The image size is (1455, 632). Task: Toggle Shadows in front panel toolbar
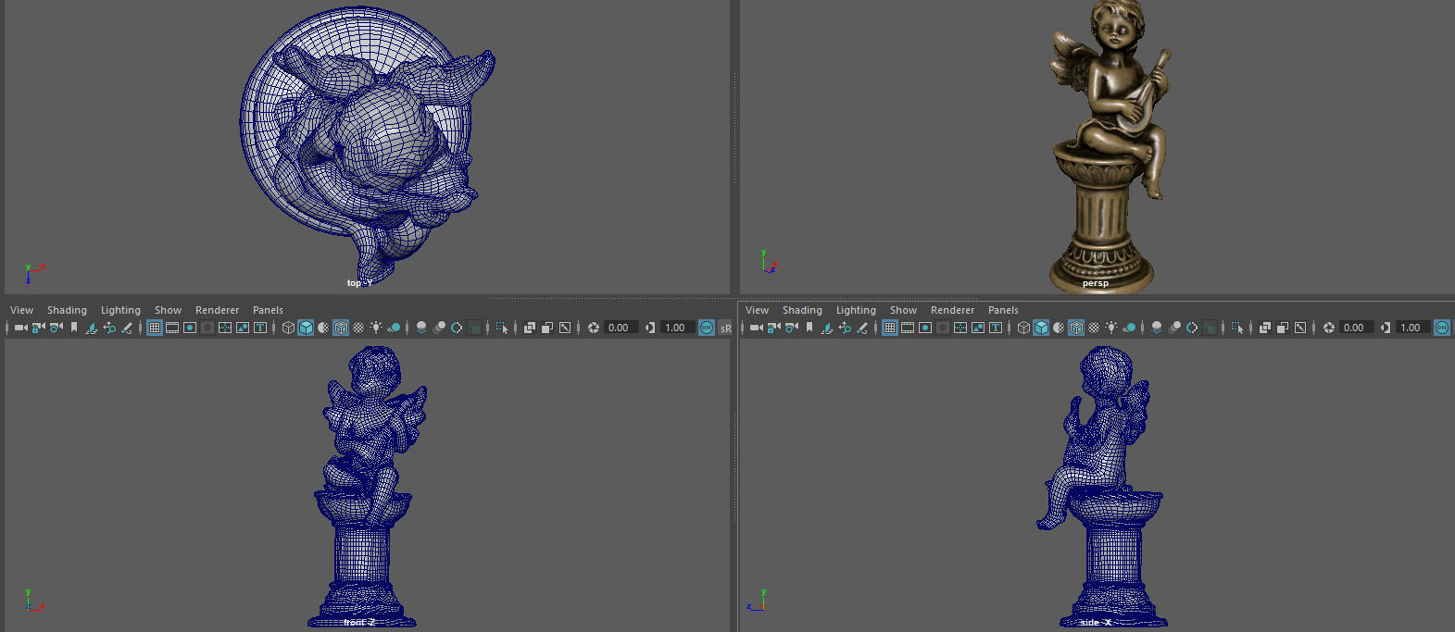[394, 328]
